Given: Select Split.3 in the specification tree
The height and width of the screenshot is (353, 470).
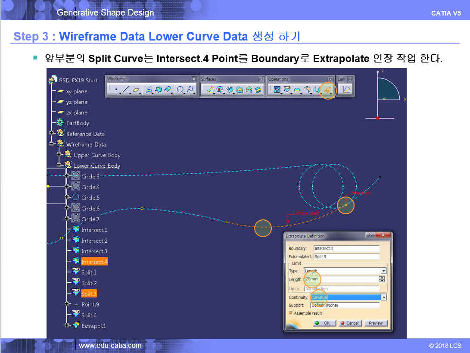Looking at the screenshot, I should pos(89,294).
